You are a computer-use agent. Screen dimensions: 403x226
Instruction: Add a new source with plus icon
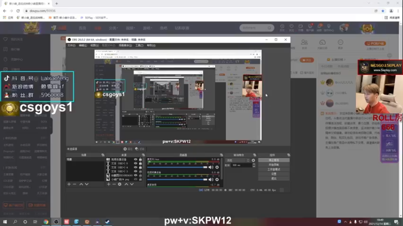point(108,184)
